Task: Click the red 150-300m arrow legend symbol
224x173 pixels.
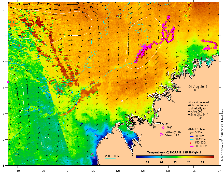Action: pyautogui.click(x=192, y=143)
